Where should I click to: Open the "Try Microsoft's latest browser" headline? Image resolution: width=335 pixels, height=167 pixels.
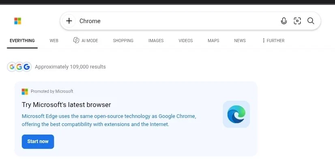(66, 105)
